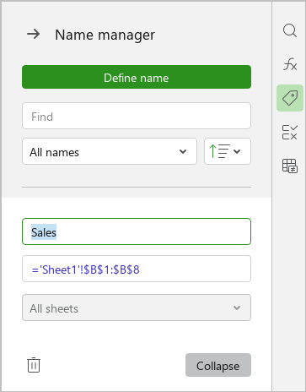This screenshot has height=392, width=306.
Task: Toggle the Name manager tag icon
Action: point(290,98)
